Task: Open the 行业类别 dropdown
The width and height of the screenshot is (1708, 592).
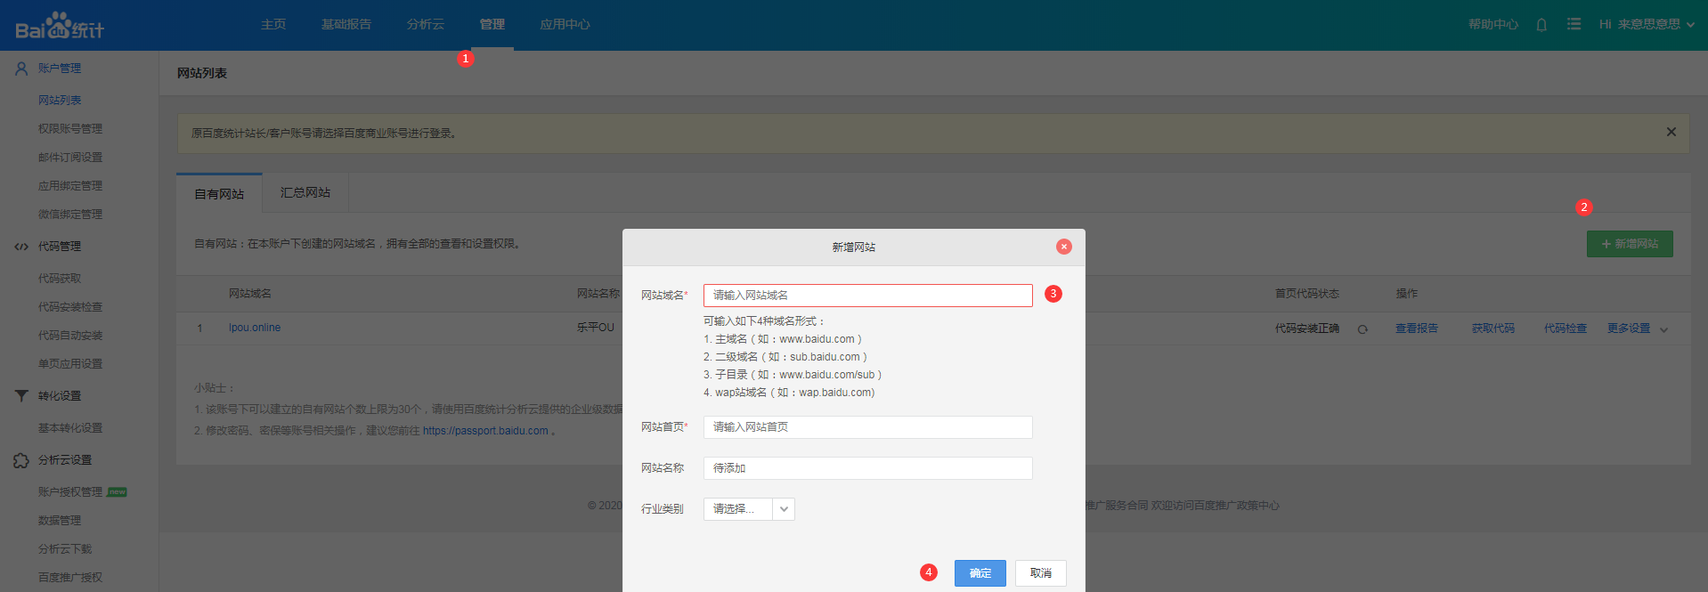Action: tap(749, 509)
